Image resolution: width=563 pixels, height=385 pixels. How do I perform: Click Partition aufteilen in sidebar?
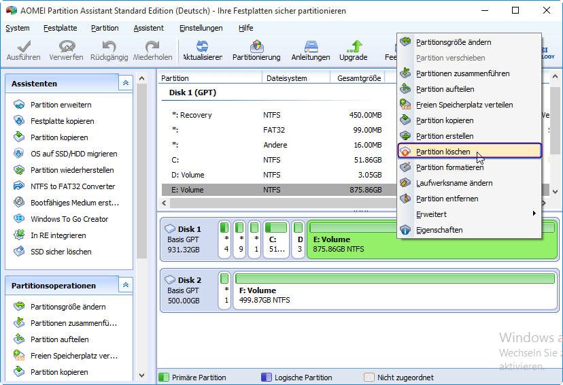tap(60, 339)
